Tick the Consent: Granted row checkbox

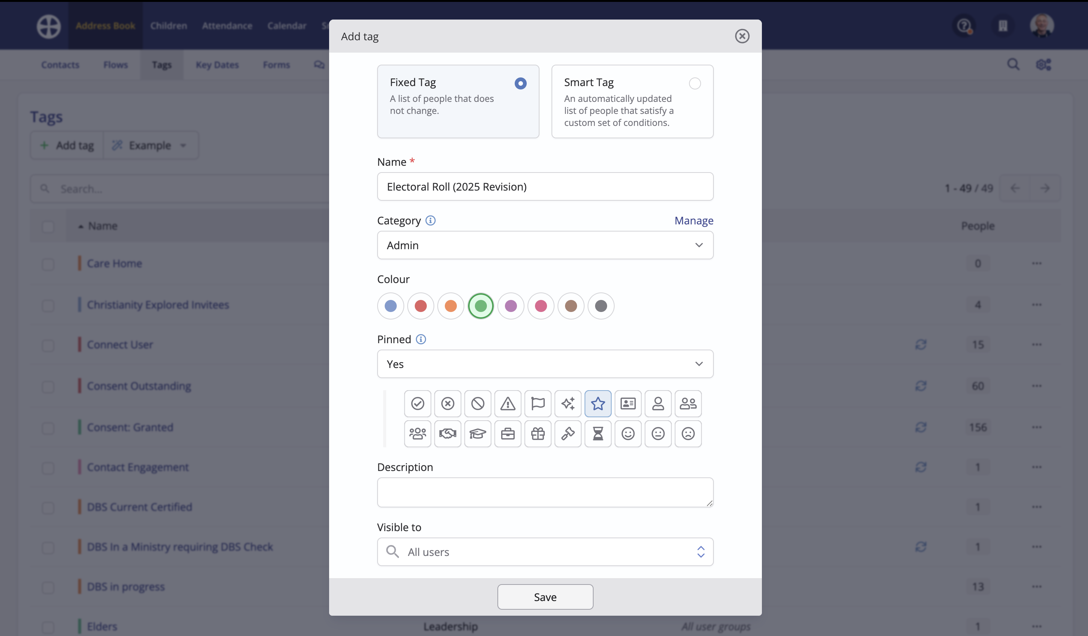point(48,428)
